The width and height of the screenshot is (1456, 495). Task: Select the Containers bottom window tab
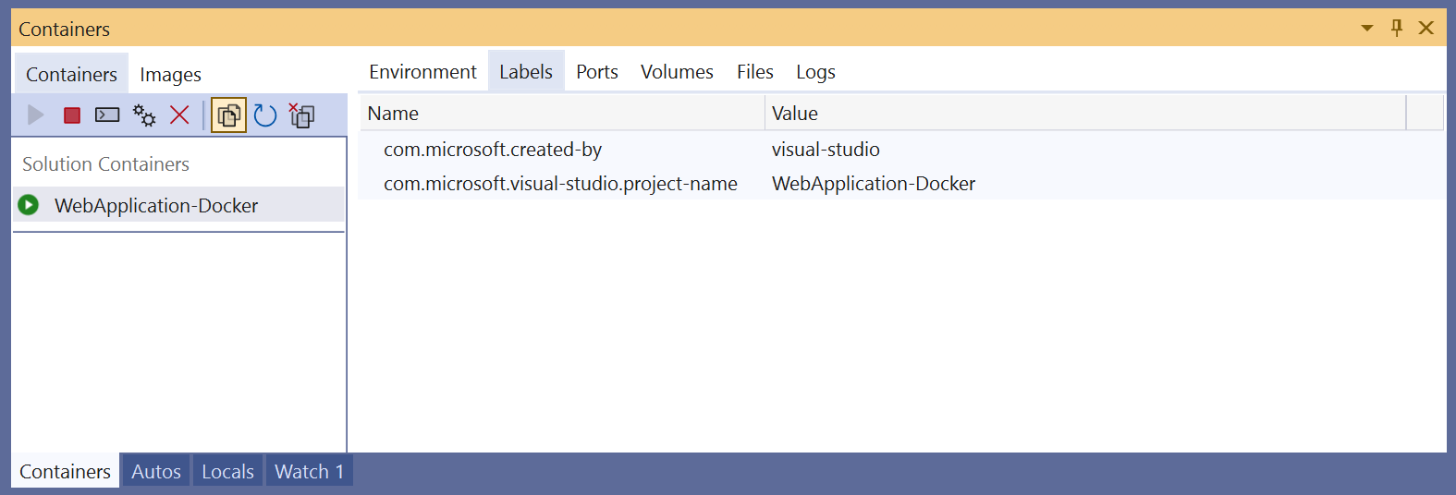65,472
